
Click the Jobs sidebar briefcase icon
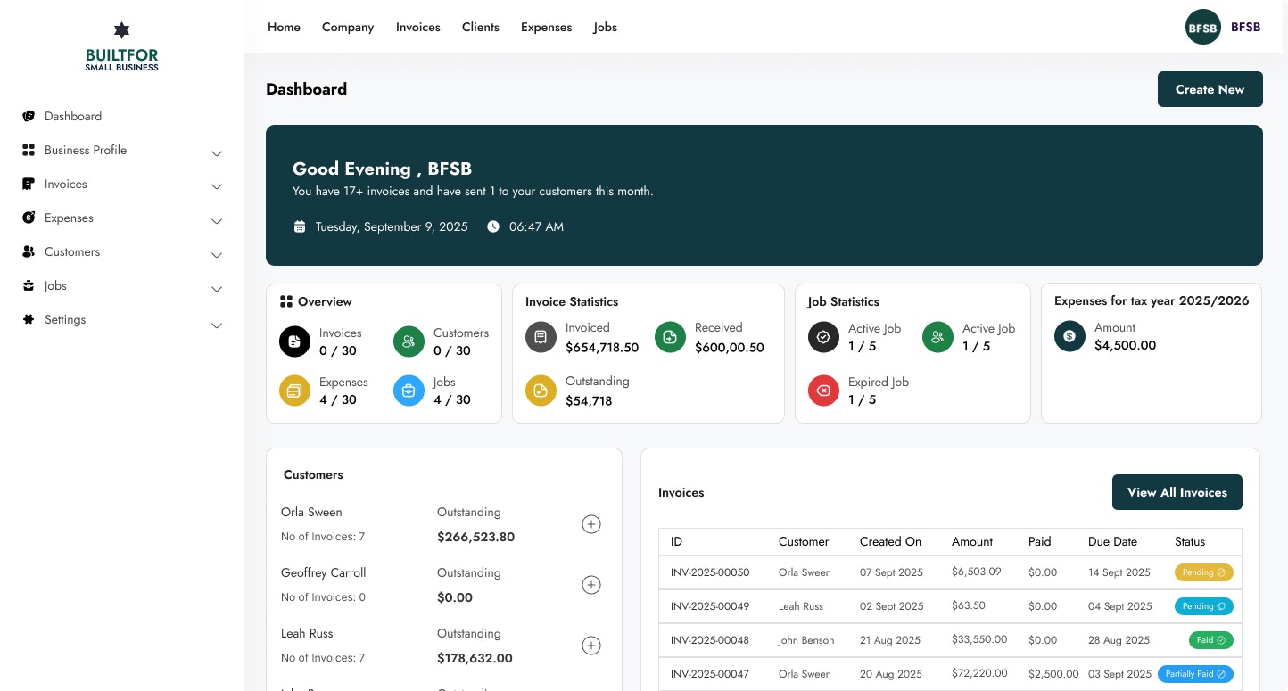[x=29, y=285]
